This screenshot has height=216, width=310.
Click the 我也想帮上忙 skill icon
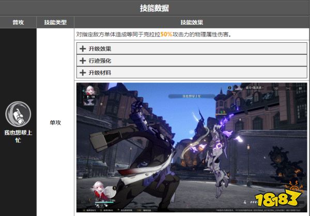[x=18, y=114]
